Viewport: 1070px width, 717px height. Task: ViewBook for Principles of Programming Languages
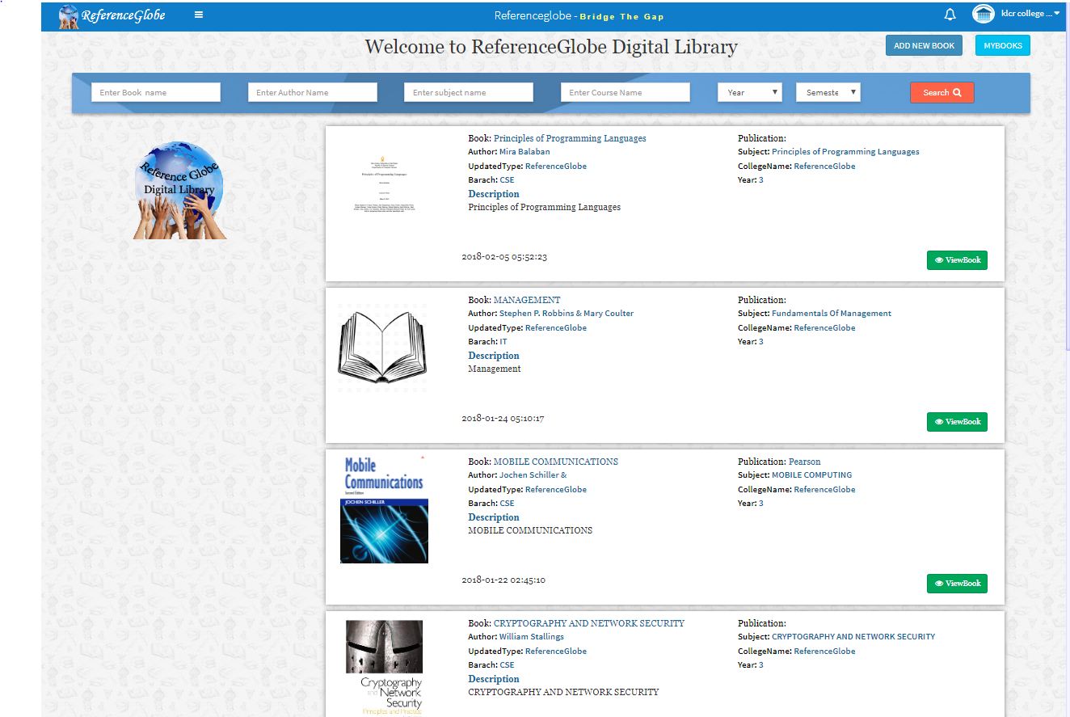coord(957,260)
